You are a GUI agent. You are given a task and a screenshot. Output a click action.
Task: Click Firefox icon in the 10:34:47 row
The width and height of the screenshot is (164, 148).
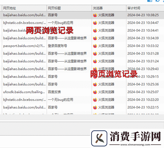95,23
